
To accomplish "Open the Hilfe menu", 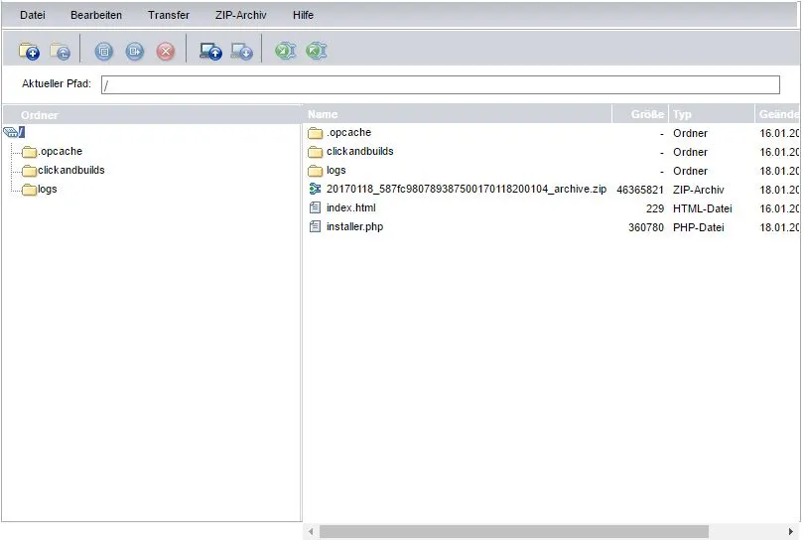I will (x=303, y=15).
